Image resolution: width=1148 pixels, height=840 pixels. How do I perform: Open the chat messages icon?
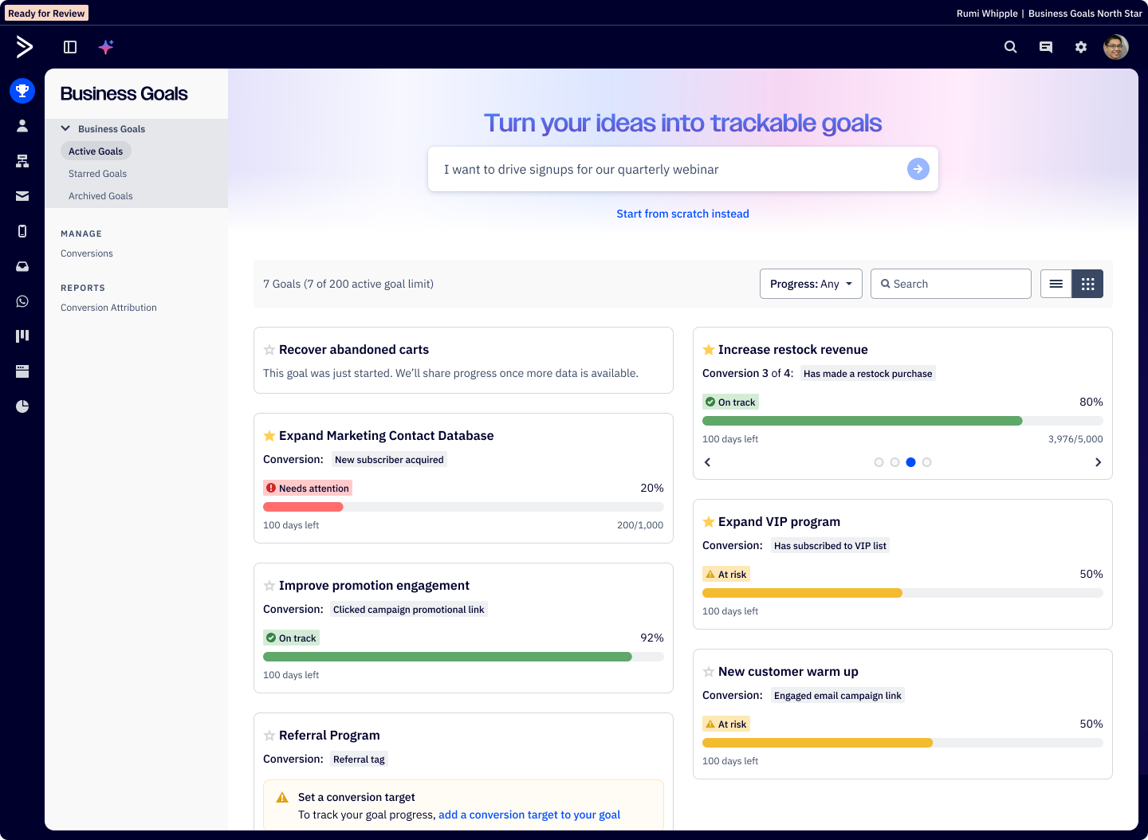pos(1046,47)
